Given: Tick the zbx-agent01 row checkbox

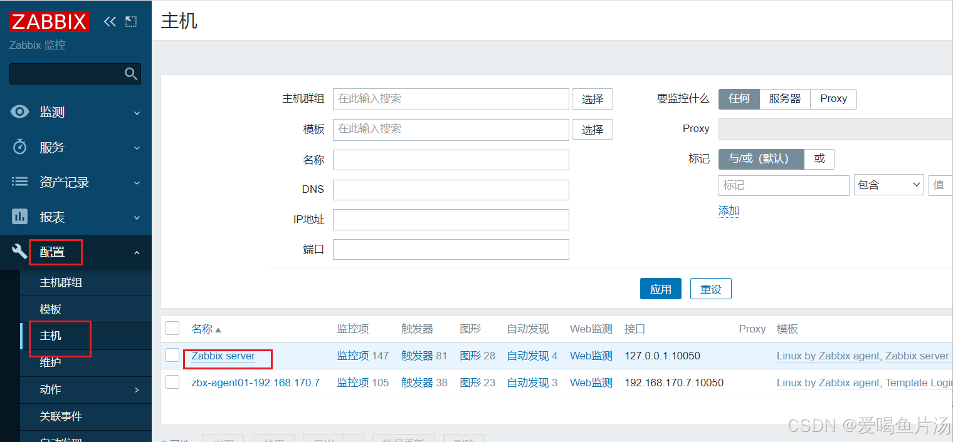Looking at the screenshot, I should point(172,382).
